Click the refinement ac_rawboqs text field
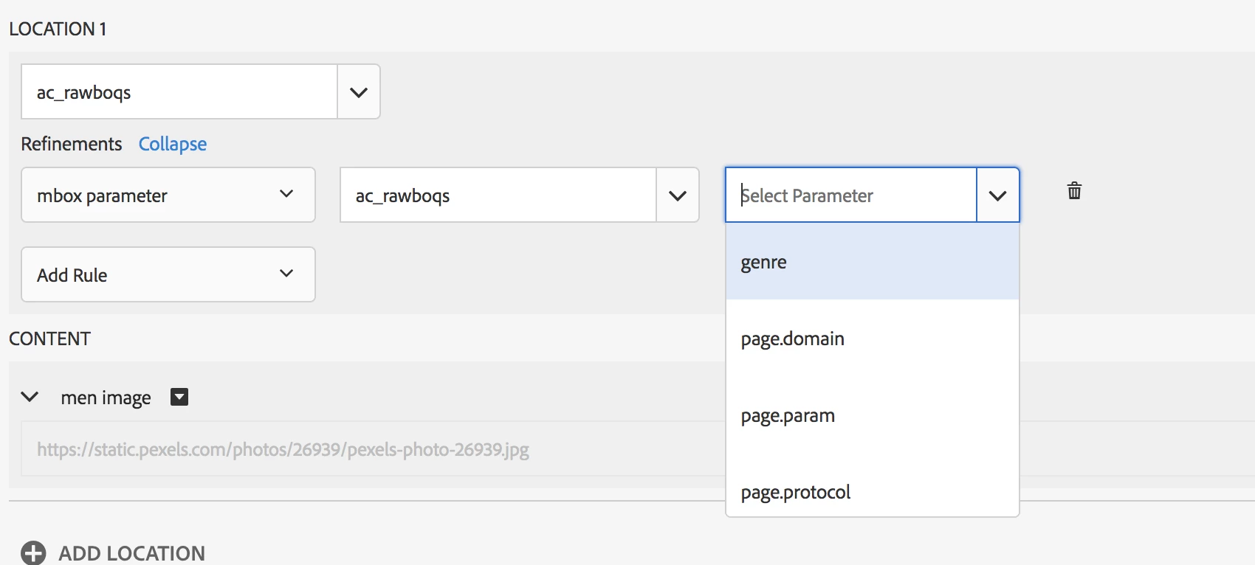This screenshot has height=565, width=1255. tap(498, 195)
